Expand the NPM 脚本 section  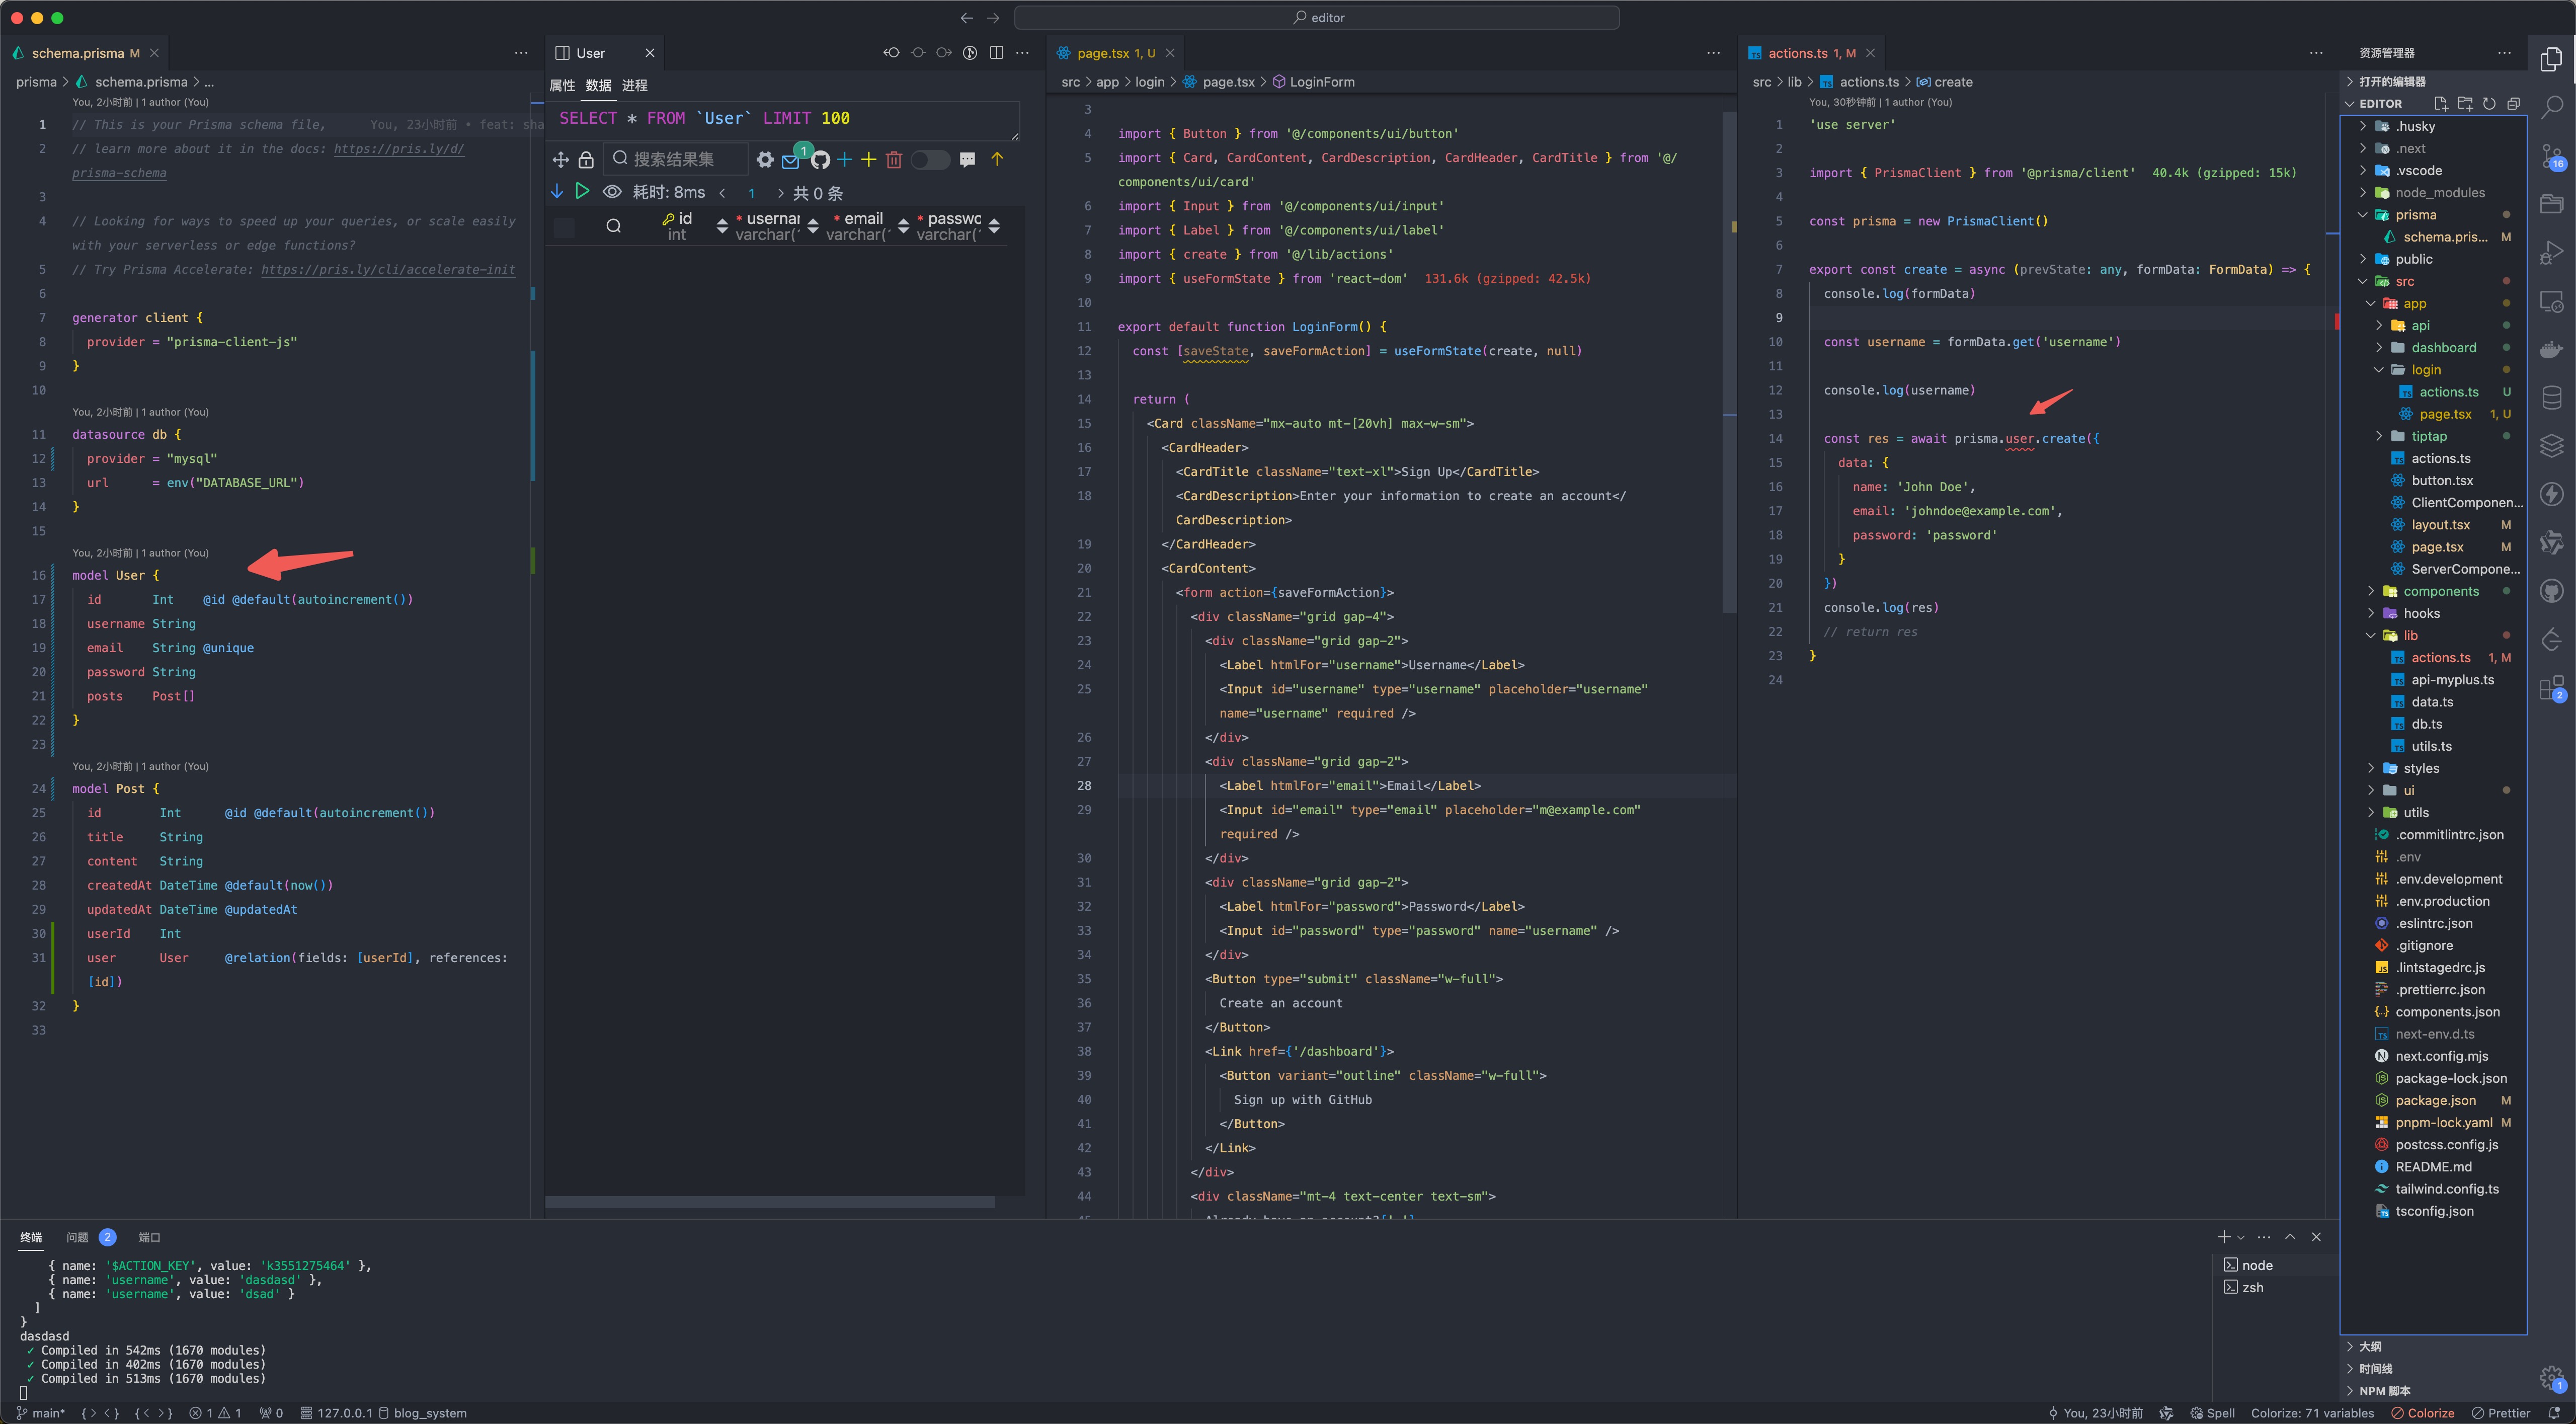pyautogui.click(x=2434, y=1390)
